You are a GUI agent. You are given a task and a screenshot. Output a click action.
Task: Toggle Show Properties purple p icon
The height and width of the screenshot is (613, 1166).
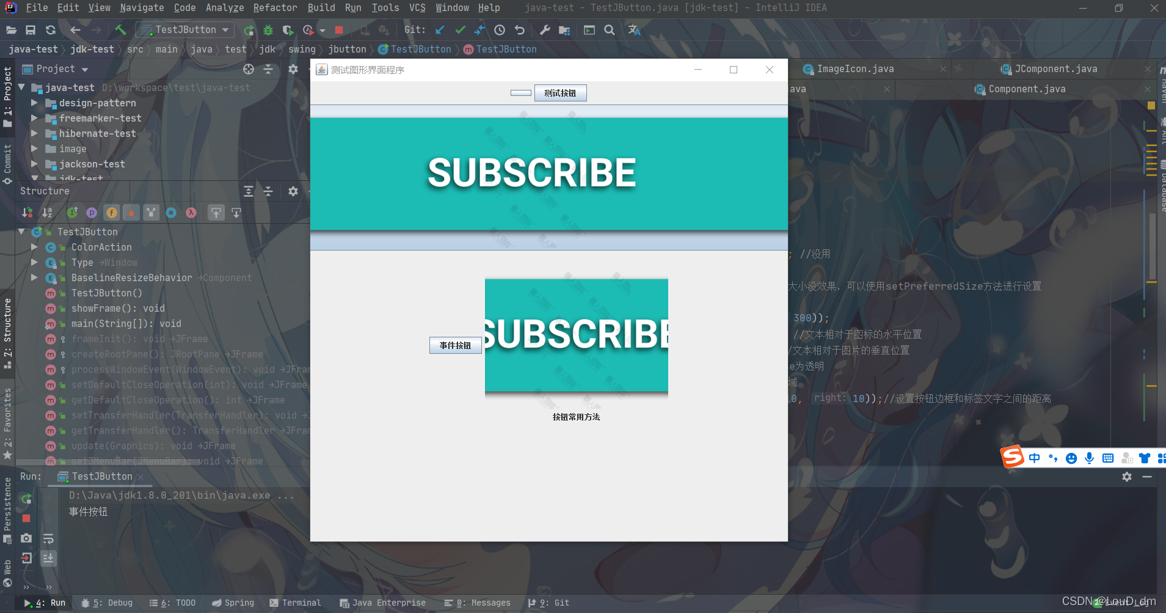tap(92, 213)
